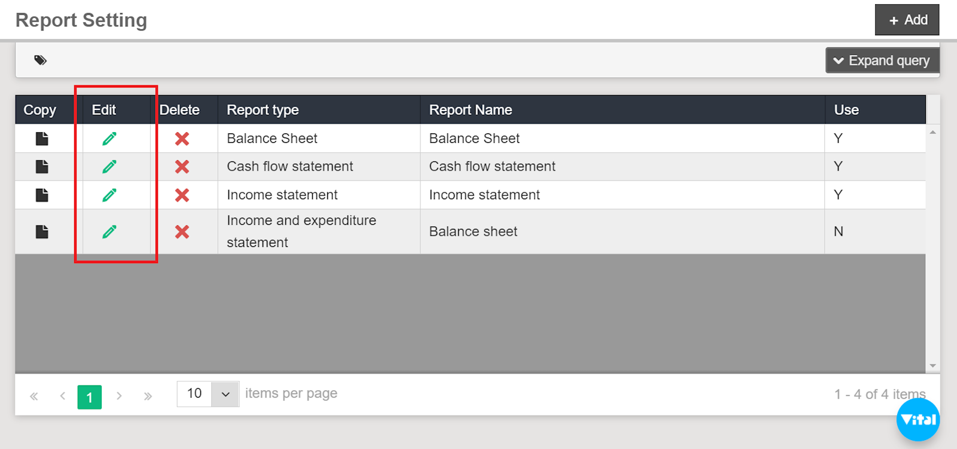The width and height of the screenshot is (957, 449).
Task: Edit the Balance Sheet report
Action: pyautogui.click(x=109, y=139)
